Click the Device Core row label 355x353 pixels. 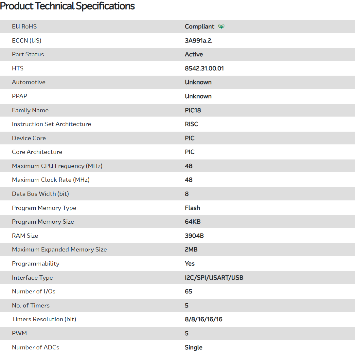(29, 138)
